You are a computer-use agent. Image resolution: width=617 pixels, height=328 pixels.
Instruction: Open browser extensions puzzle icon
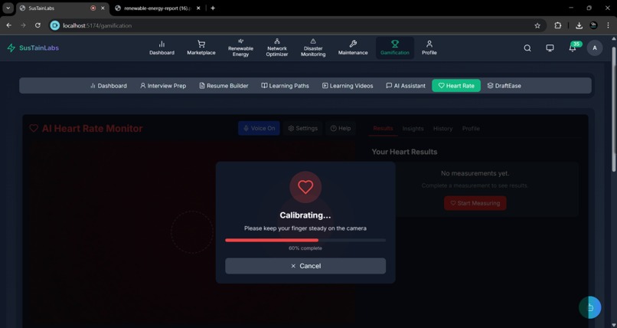pyautogui.click(x=557, y=25)
